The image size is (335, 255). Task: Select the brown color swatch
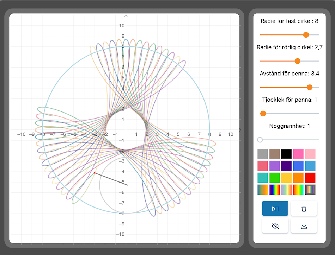click(275, 154)
